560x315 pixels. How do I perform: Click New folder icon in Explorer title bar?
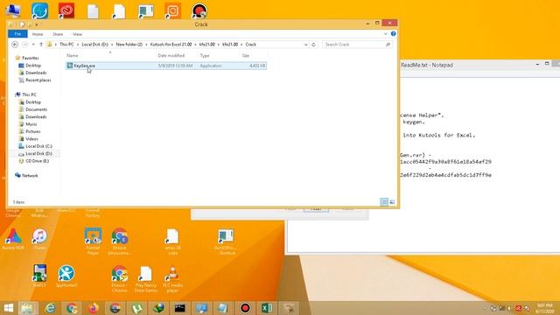tap(30, 24)
